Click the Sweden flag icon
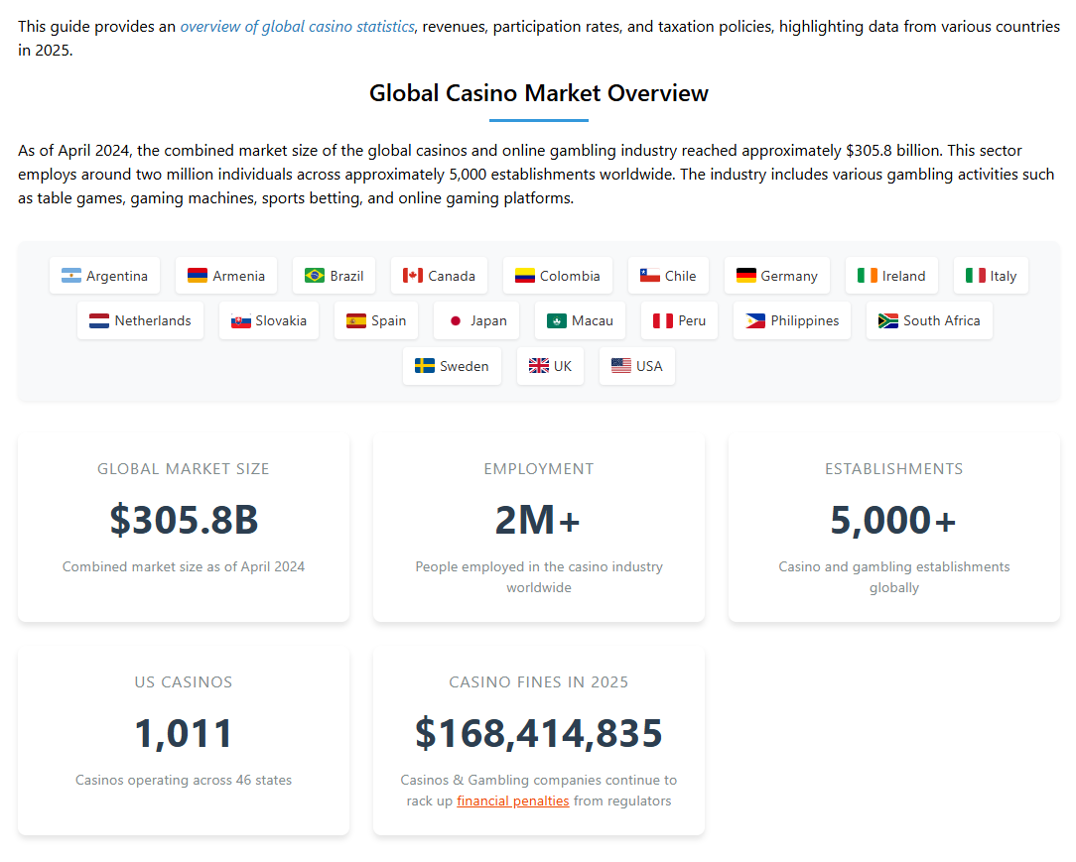Image resolution: width=1076 pixels, height=862 pixels. coord(425,366)
